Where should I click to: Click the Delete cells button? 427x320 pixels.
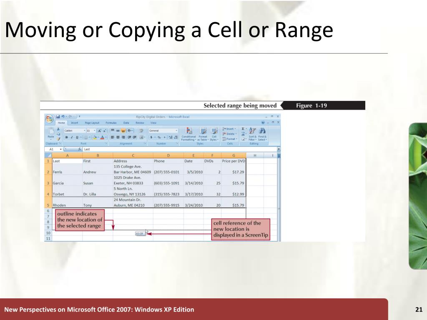tap(229, 134)
